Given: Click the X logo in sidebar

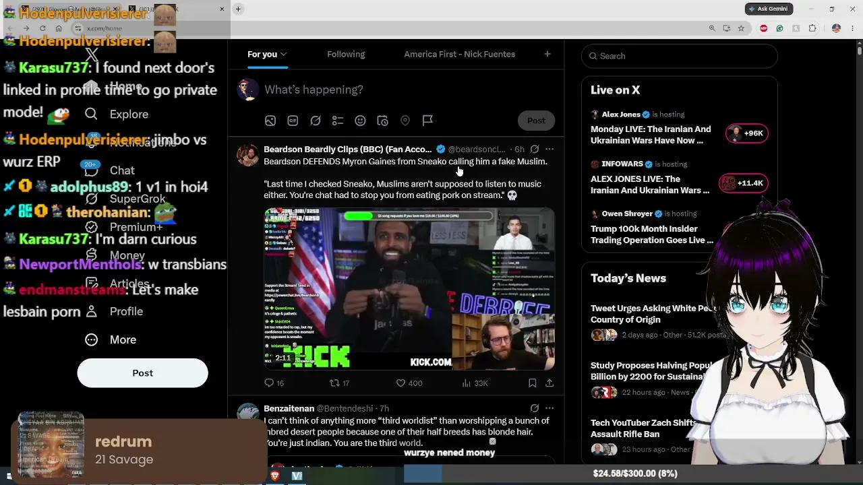Looking at the screenshot, I should tap(92, 55).
